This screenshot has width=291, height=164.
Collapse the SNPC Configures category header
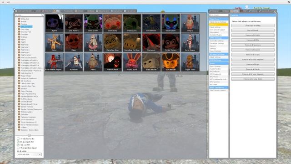[x=219, y=87]
